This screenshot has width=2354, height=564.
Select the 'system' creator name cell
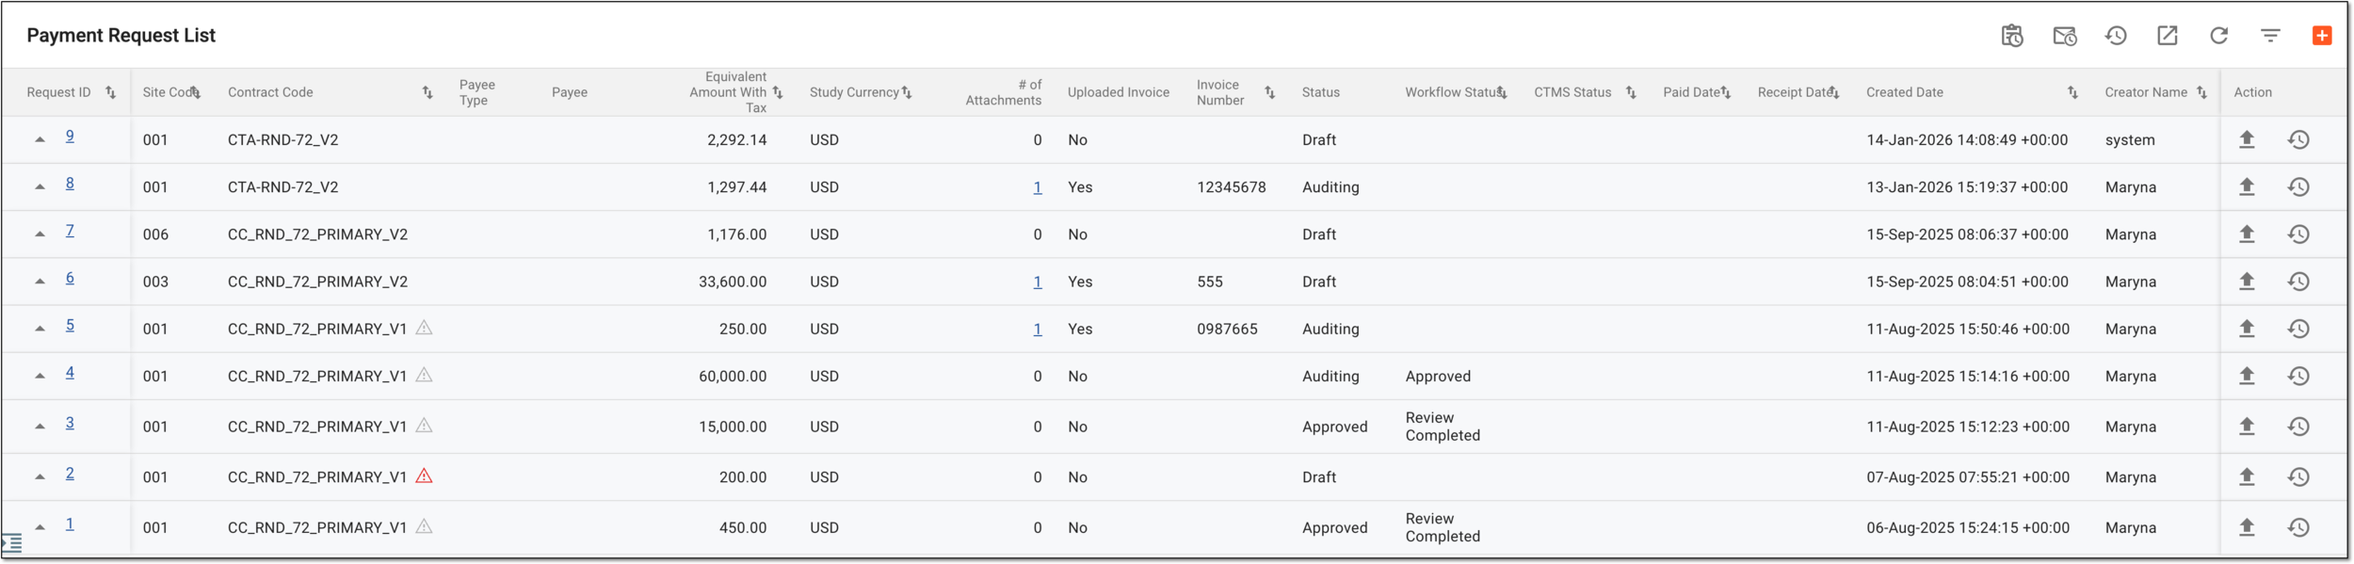(2130, 139)
